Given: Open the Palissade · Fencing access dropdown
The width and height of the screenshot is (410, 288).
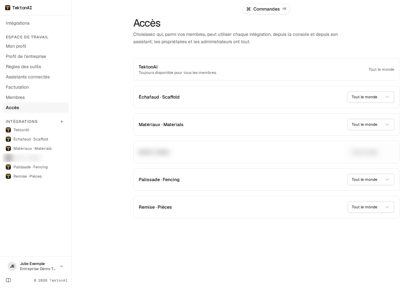Looking at the screenshot, I should [x=371, y=180].
